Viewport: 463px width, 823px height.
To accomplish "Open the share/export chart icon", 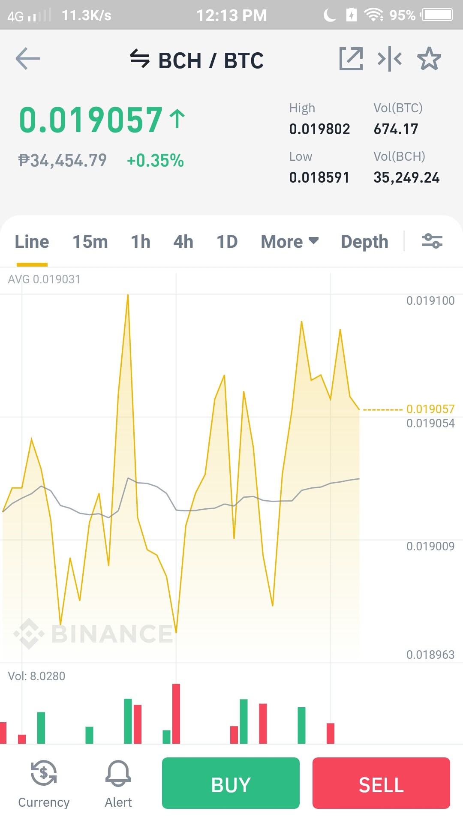I will pyautogui.click(x=351, y=59).
